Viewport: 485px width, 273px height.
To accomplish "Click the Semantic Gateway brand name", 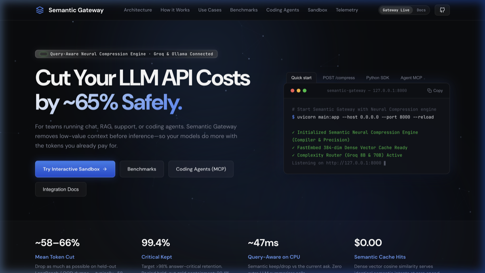I will [x=76, y=10].
